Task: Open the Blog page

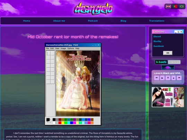Action: pyautogui.click(x=123, y=21)
